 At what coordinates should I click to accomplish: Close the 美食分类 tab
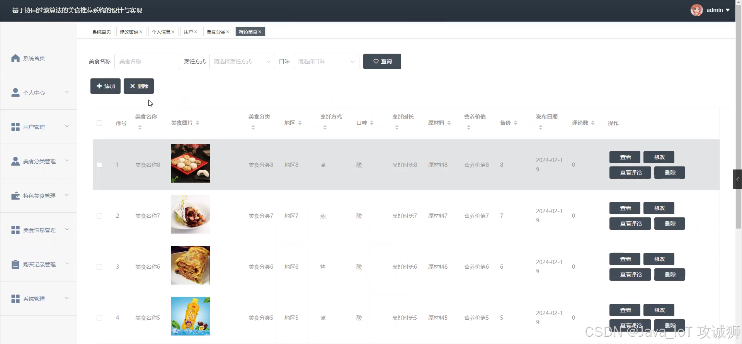pyautogui.click(x=228, y=32)
